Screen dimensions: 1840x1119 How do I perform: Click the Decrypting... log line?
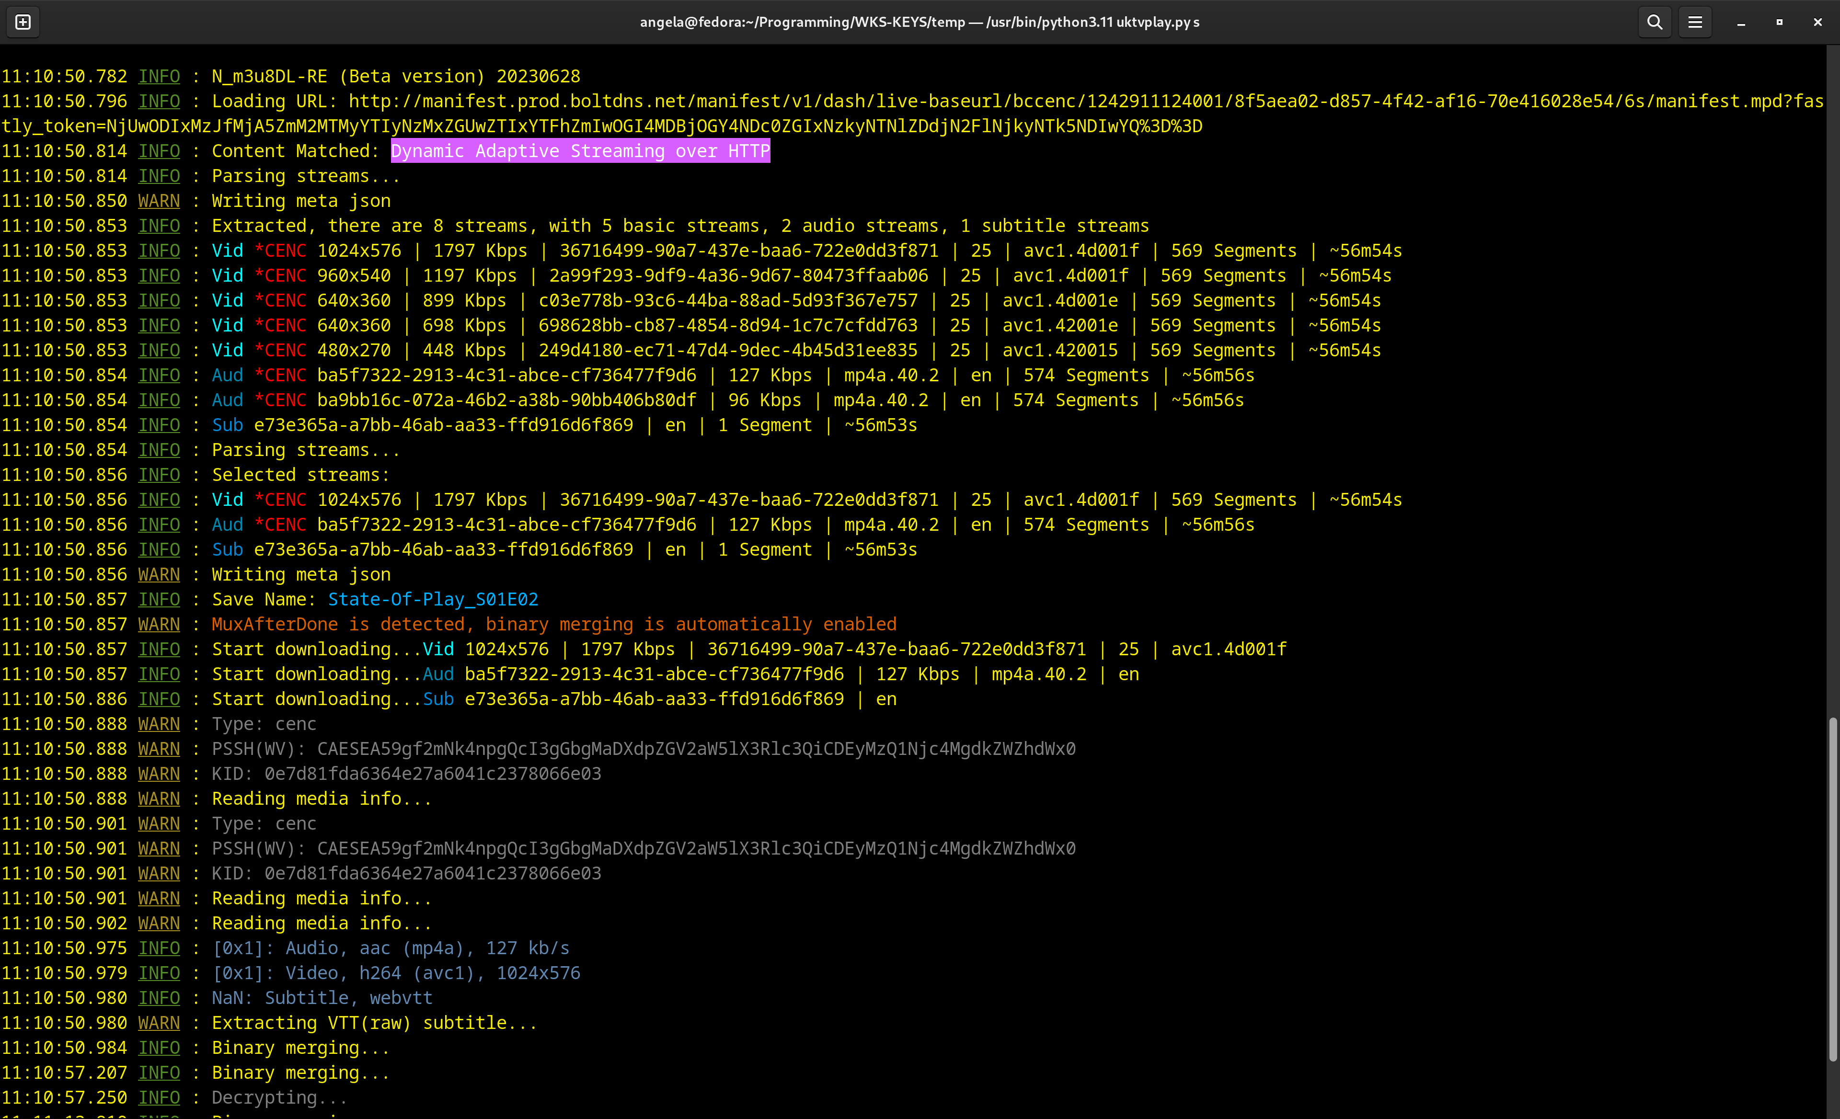tap(279, 1097)
